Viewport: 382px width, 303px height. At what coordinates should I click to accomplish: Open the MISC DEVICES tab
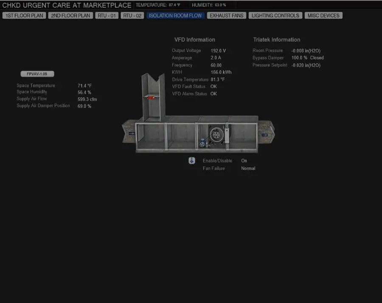tap(323, 16)
